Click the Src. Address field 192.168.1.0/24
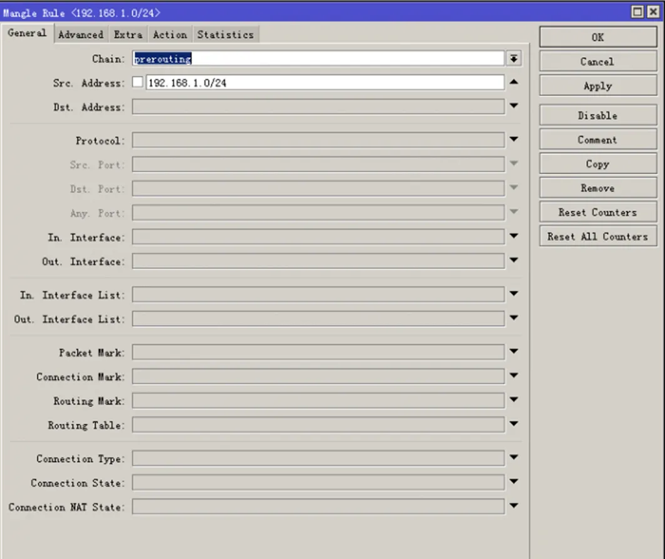 tap(325, 83)
